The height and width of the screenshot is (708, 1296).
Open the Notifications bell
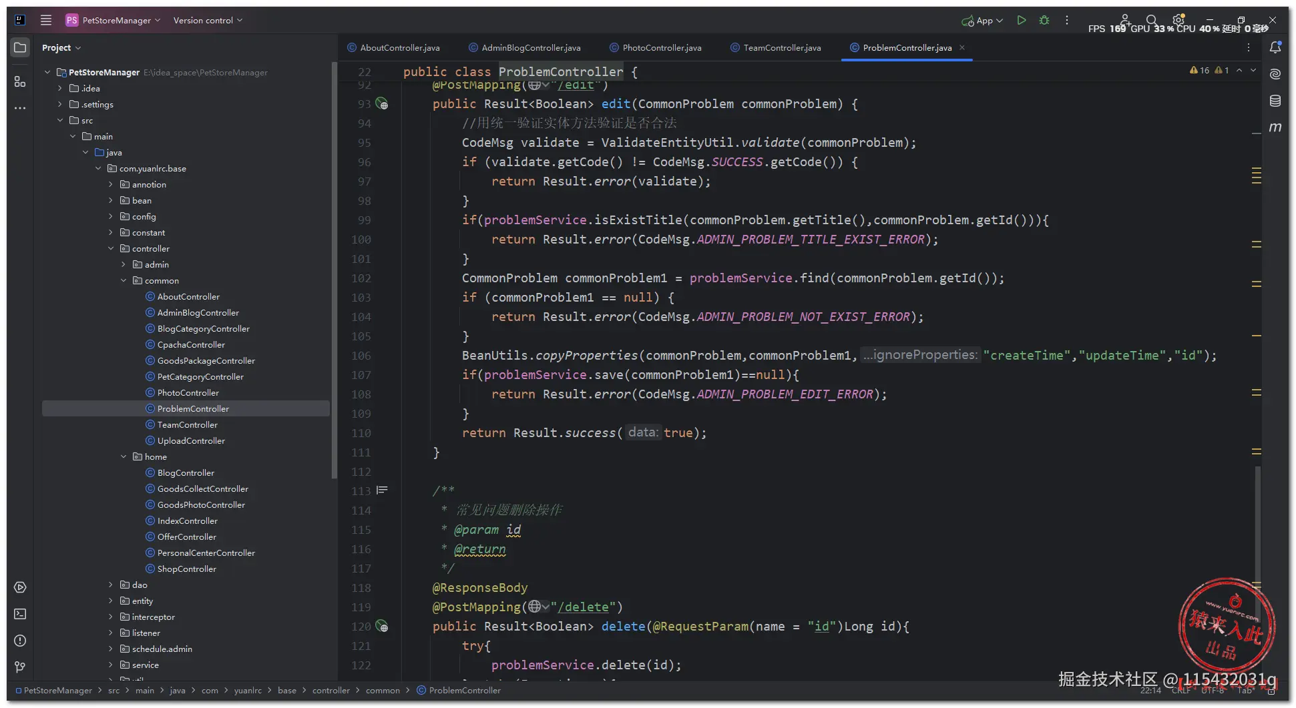point(1275,47)
